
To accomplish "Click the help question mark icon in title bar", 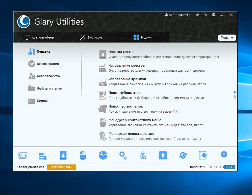I will 214,15.
